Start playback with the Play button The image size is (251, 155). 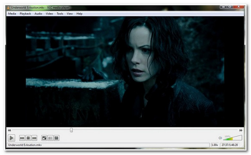pos(12,138)
